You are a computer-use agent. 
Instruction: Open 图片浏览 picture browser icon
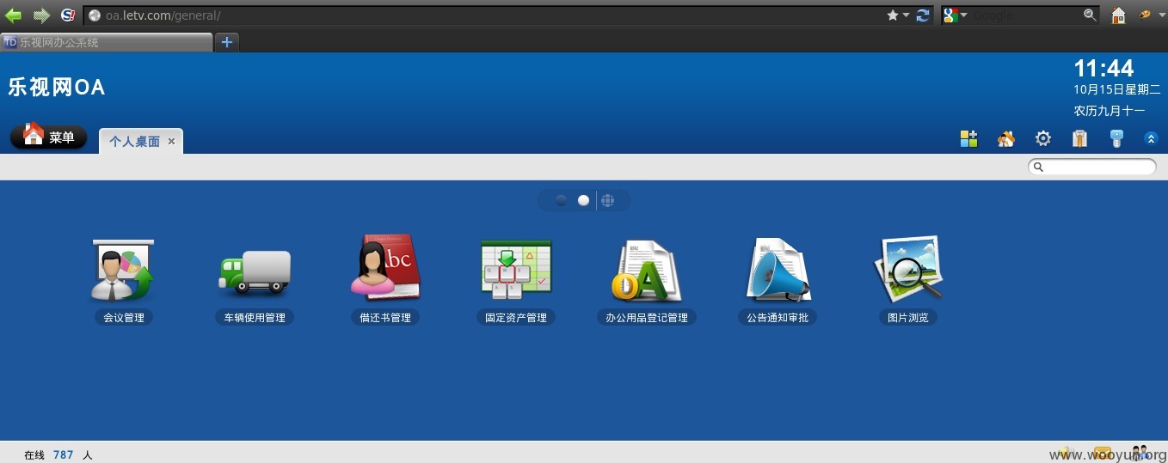coord(908,268)
